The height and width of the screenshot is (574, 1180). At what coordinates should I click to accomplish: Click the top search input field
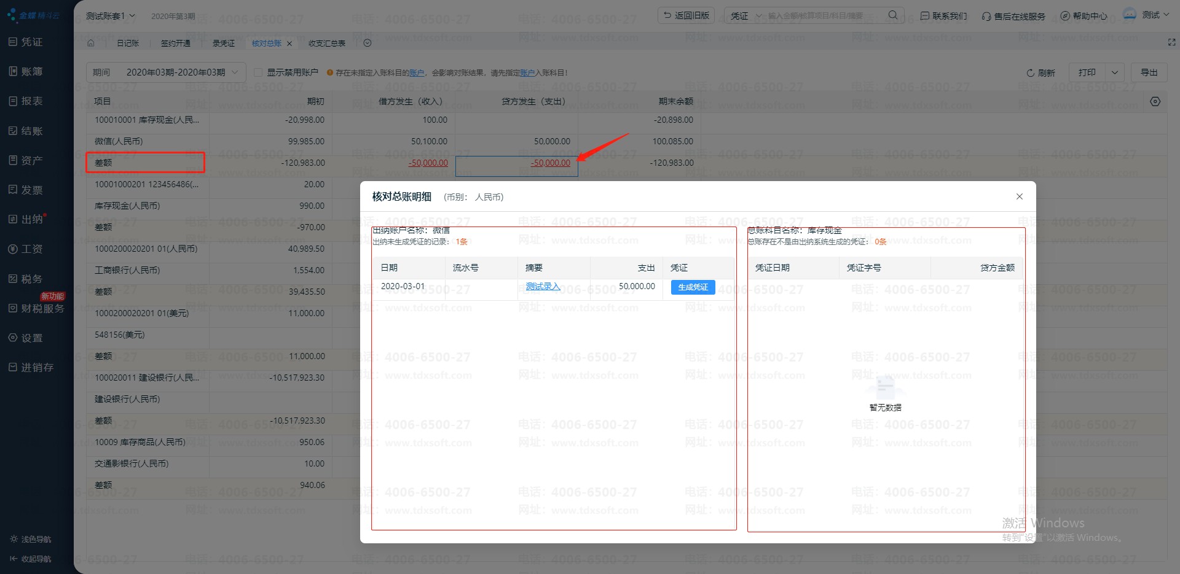pyautogui.click(x=824, y=16)
